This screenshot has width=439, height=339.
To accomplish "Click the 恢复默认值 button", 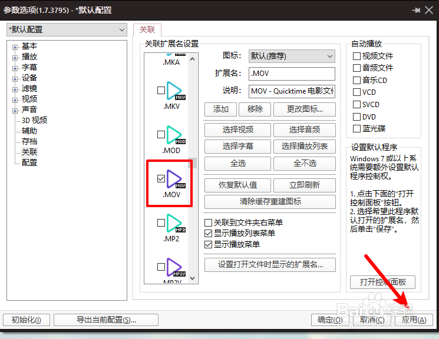I will (237, 185).
